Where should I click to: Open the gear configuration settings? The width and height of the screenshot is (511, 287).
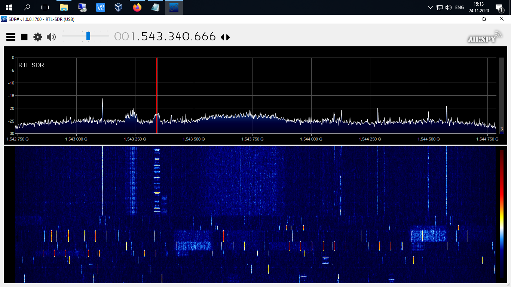[x=38, y=37]
